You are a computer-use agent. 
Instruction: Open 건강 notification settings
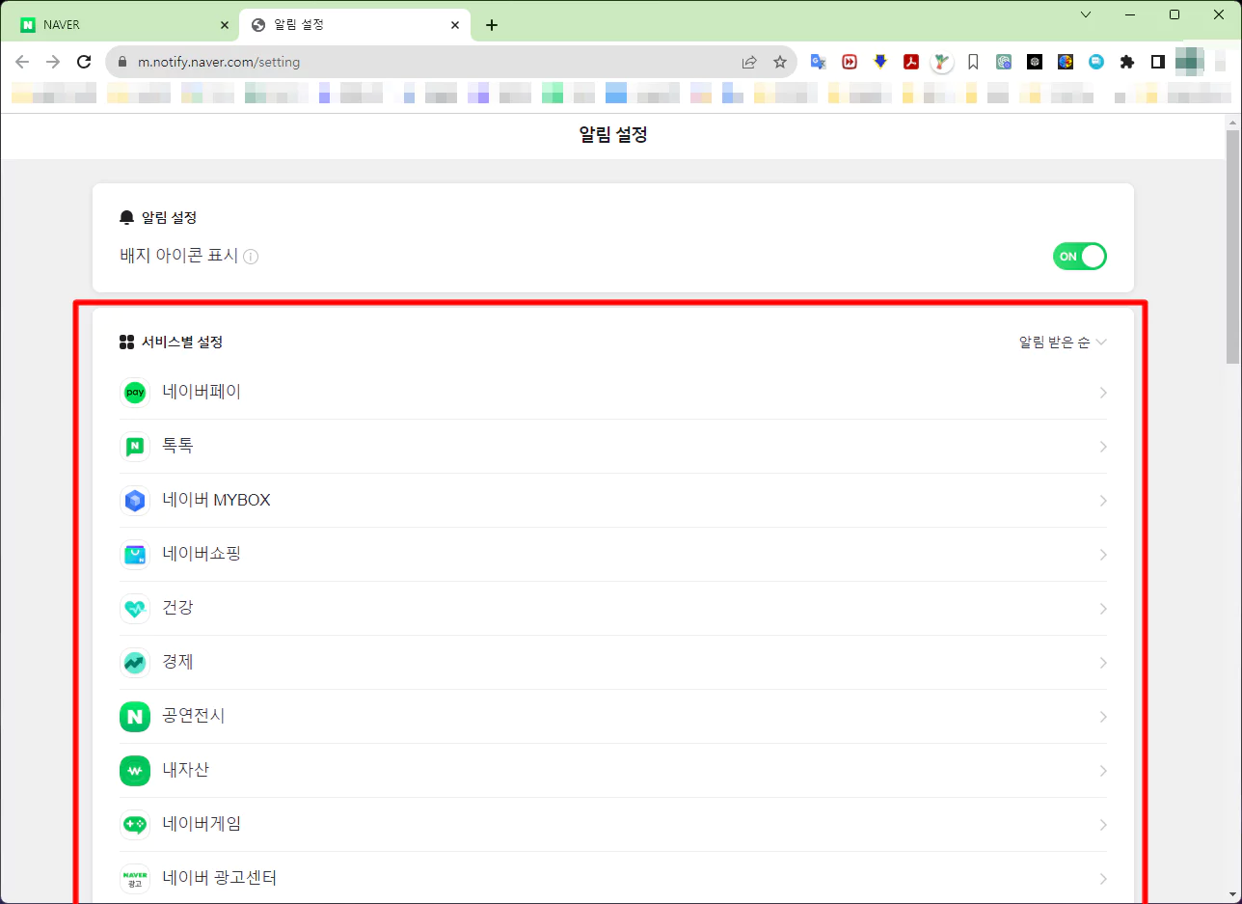click(613, 609)
